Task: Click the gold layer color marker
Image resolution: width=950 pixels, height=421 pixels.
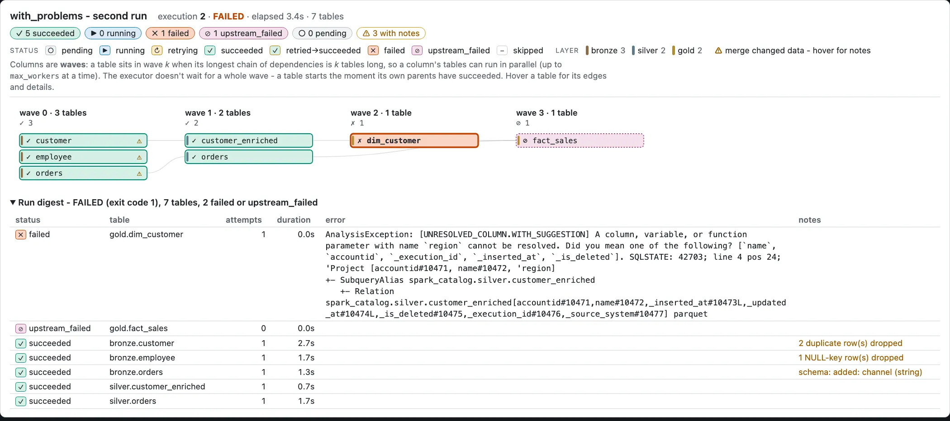Action: (674, 51)
